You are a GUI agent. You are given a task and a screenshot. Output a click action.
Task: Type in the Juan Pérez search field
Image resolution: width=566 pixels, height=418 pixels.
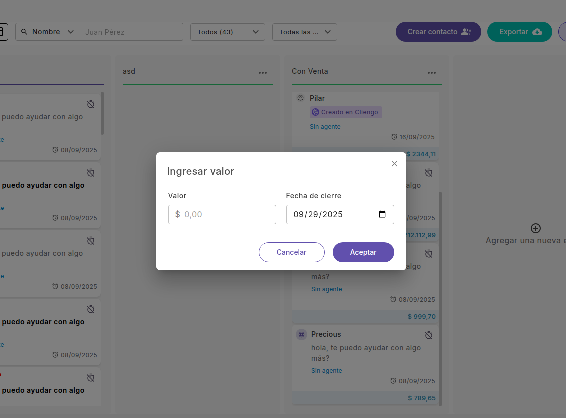pyautogui.click(x=131, y=32)
